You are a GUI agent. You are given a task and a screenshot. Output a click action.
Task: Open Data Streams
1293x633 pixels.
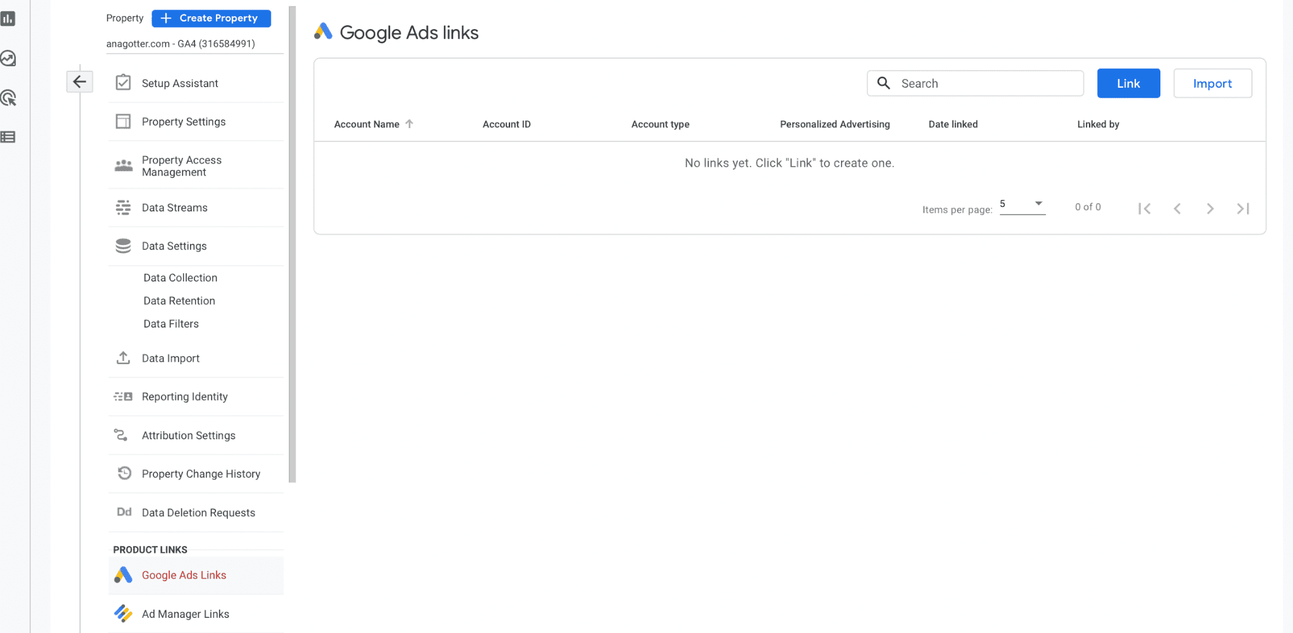point(196,208)
